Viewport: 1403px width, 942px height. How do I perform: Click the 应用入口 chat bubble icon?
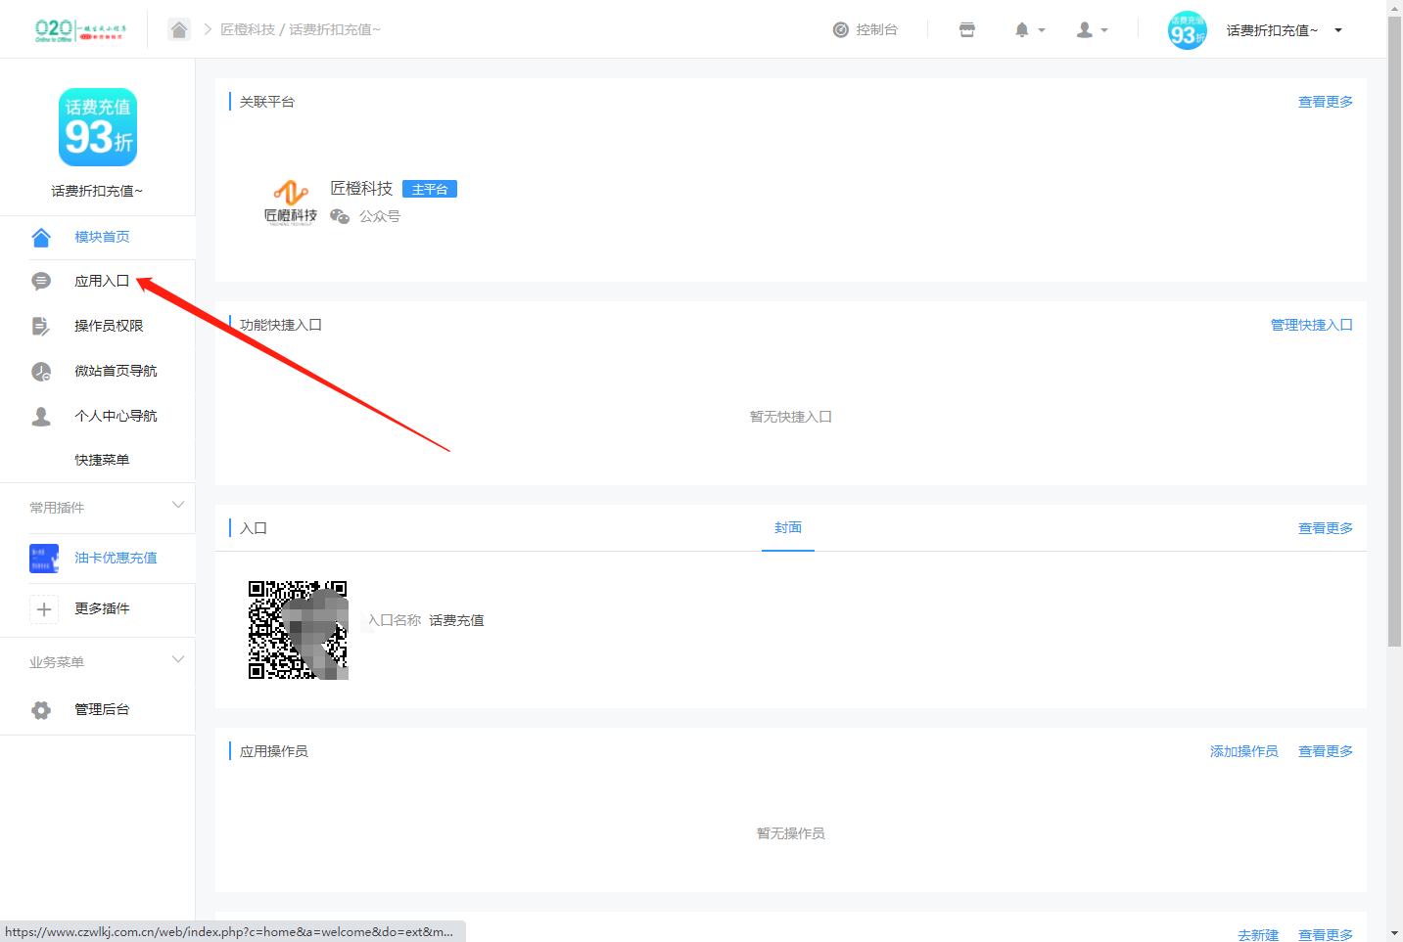[x=41, y=282]
